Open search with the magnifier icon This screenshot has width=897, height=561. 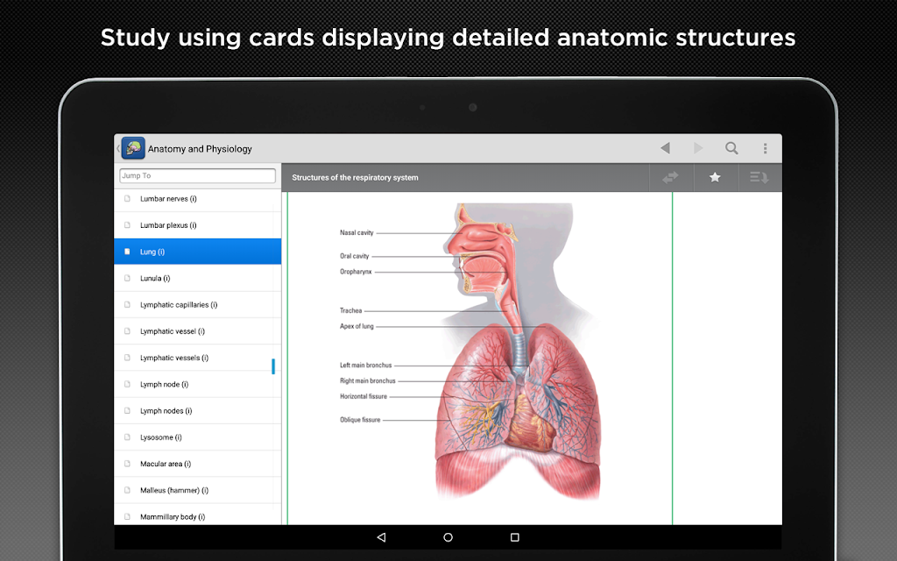coord(731,148)
